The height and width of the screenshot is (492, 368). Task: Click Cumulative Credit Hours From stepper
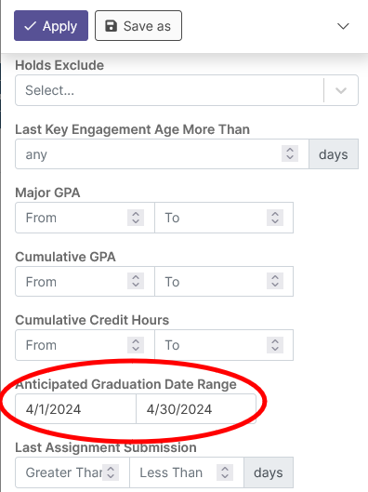pos(136,345)
